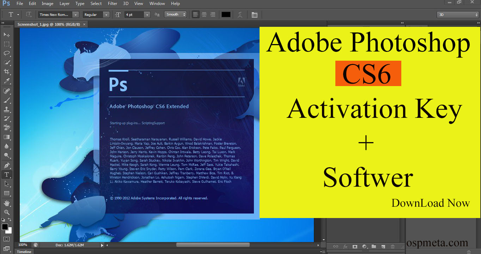Image resolution: width=481 pixels, height=254 pixels.
Task: Click the background color swatch
Action: [10, 231]
